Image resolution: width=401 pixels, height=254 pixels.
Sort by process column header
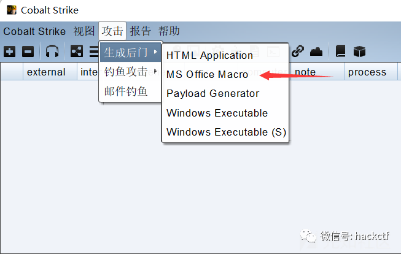371,72
